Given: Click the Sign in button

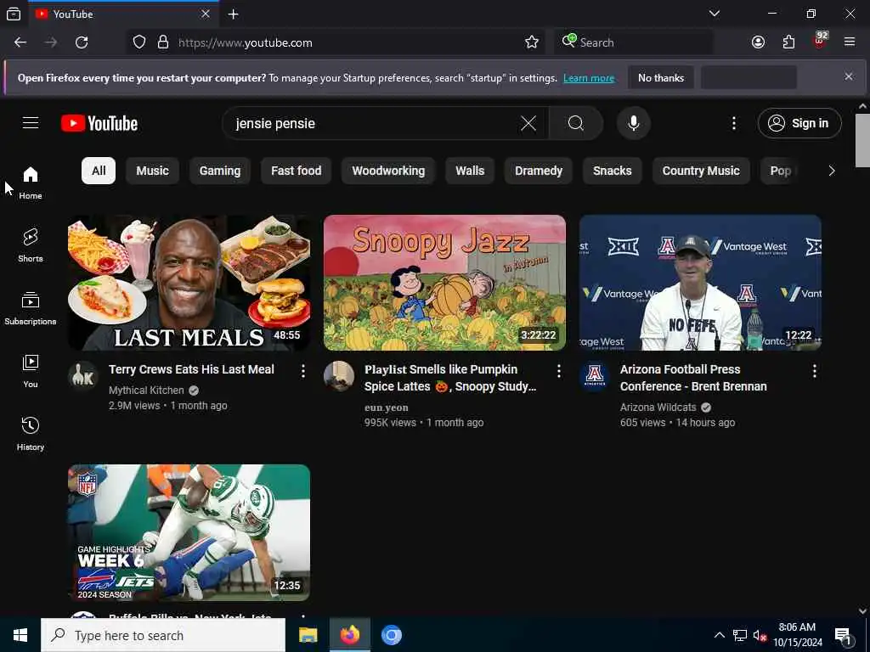Looking at the screenshot, I should [x=799, y=123].
